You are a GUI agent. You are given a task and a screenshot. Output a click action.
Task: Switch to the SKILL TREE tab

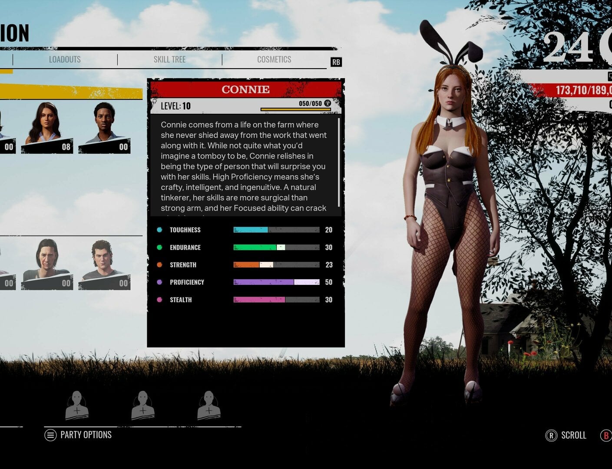click(169, 59)
